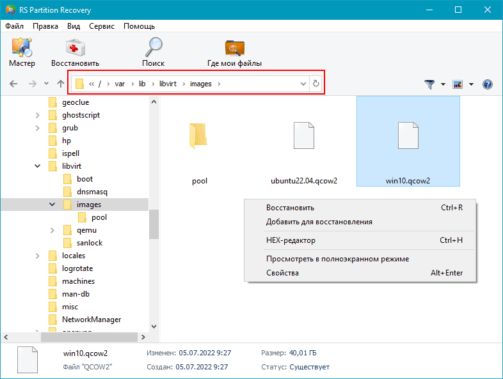The width and height of the screenshot is (503, 379).
Task: Go back with the left arrow
Action: 13,84
